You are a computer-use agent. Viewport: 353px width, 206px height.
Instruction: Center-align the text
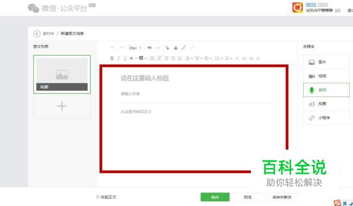[x=166, y=59]
